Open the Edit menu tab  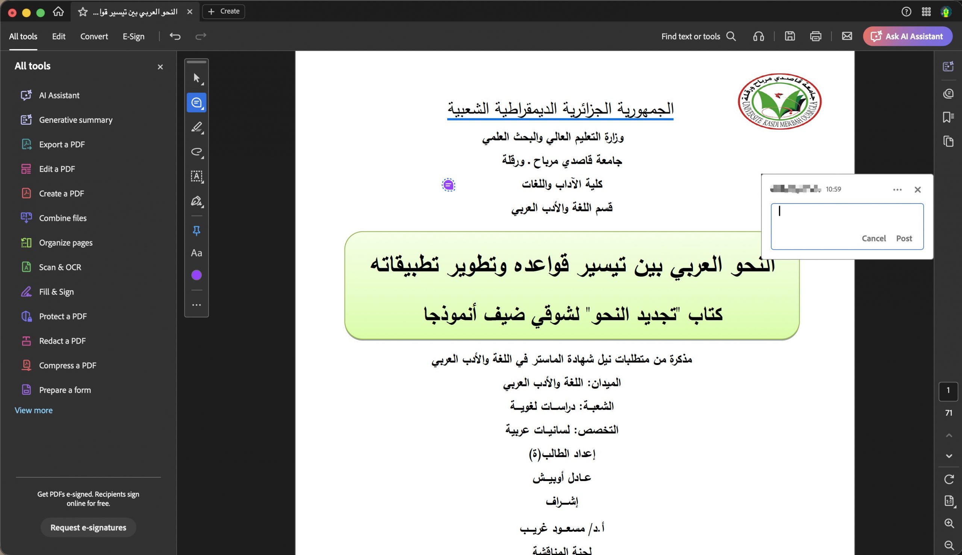tap(59, 36)
